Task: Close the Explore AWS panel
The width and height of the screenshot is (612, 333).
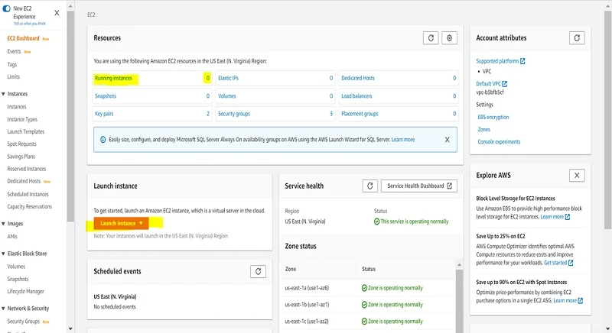Action: [x=577, y=176]
